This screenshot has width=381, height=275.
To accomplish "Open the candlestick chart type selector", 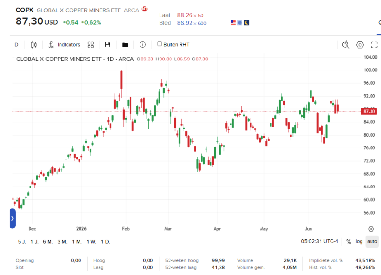I will point(34,45).
